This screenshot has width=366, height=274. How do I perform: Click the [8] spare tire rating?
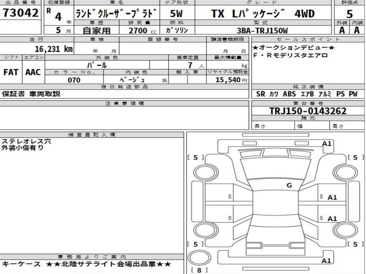pyautogui.click(x=199, y=270)
